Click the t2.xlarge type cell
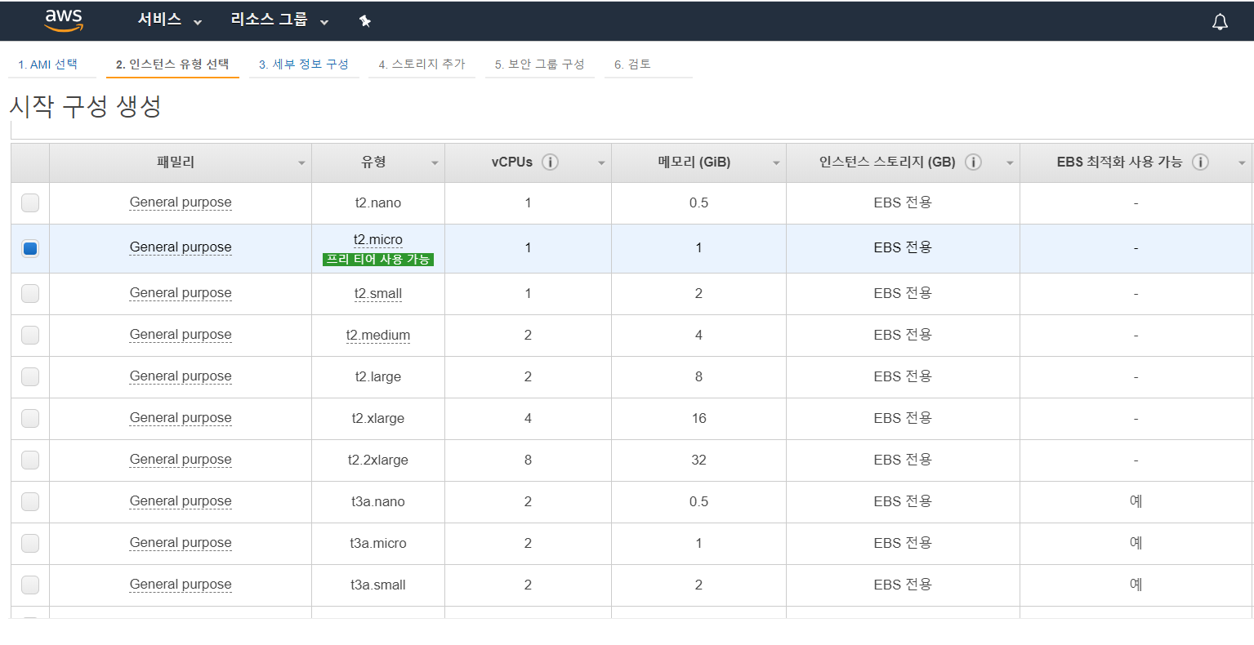 coord(378,419)
